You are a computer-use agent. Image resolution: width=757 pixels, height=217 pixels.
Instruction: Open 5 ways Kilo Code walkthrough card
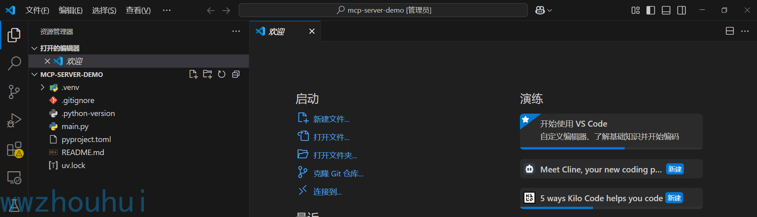pyautogui.click(x=611, y=198)
